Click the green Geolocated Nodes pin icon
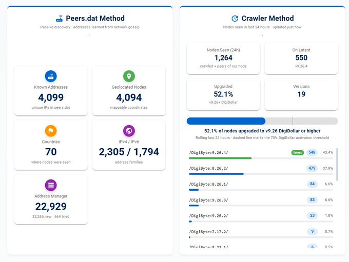The width and height of the screenshot is (349, 262). 129,76
